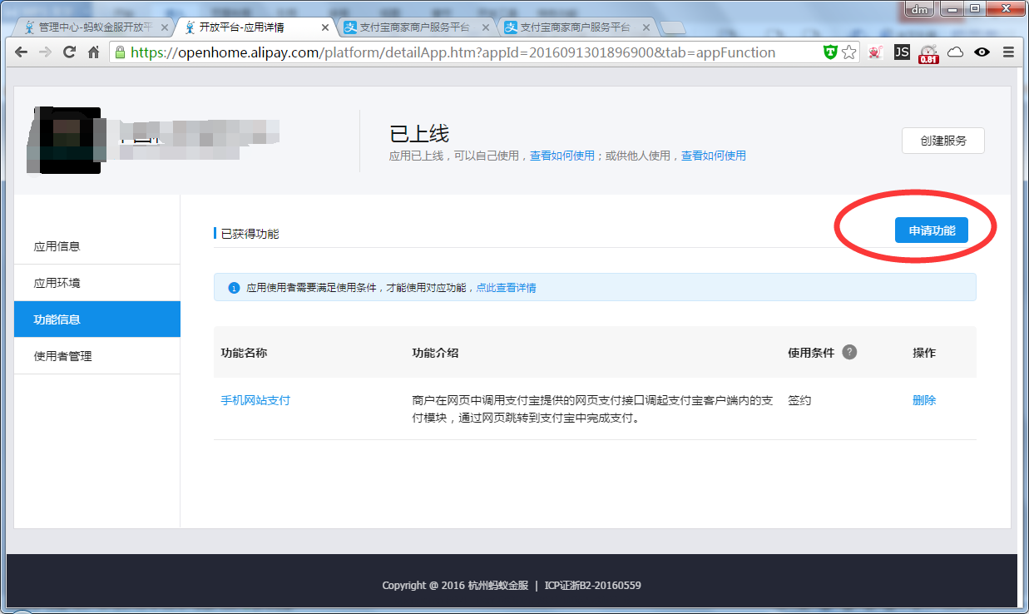
Task: Click the 已上线 status heading
Action: 419,134
